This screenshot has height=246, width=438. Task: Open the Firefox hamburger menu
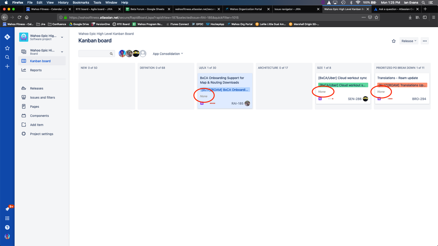(434, 18)
